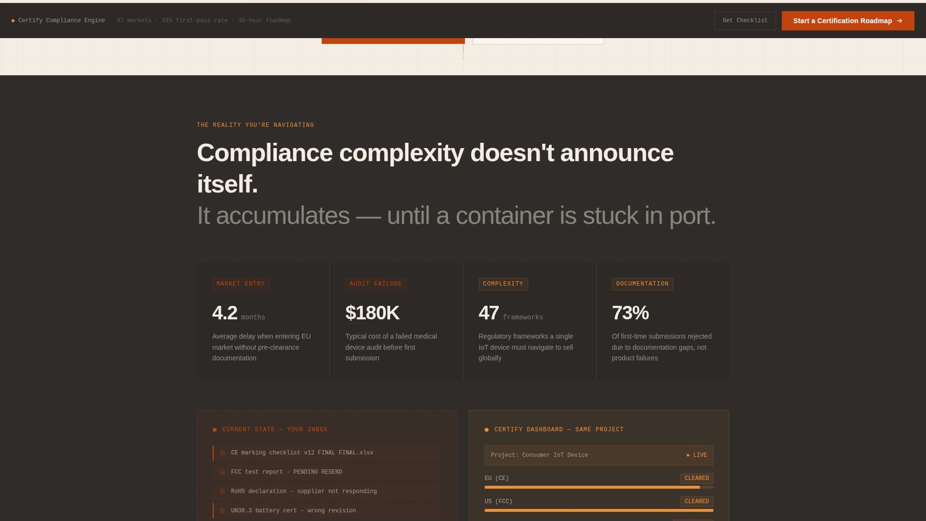Image resolution: width=926 pixels, height=521 pixels.
Task: Expand the CE marking checklist v12 entry
Action: pyautogui.click(x=302, y=452)
